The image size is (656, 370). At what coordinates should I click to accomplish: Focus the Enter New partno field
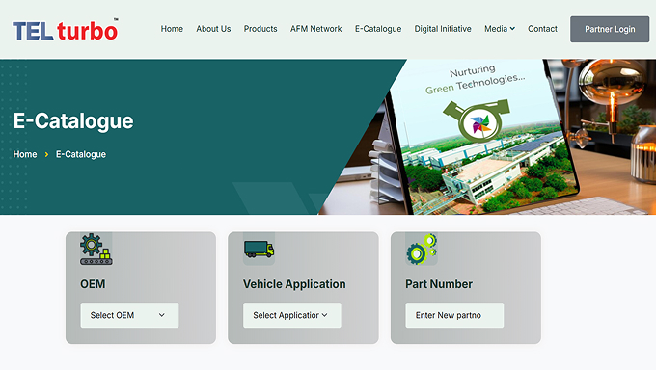(x=454, y=315)
